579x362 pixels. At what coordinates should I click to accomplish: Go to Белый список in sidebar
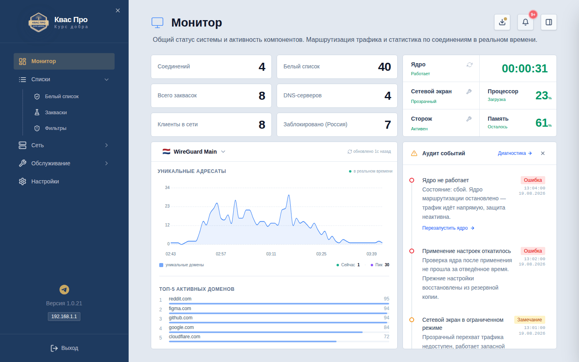[x=62, y=97]
